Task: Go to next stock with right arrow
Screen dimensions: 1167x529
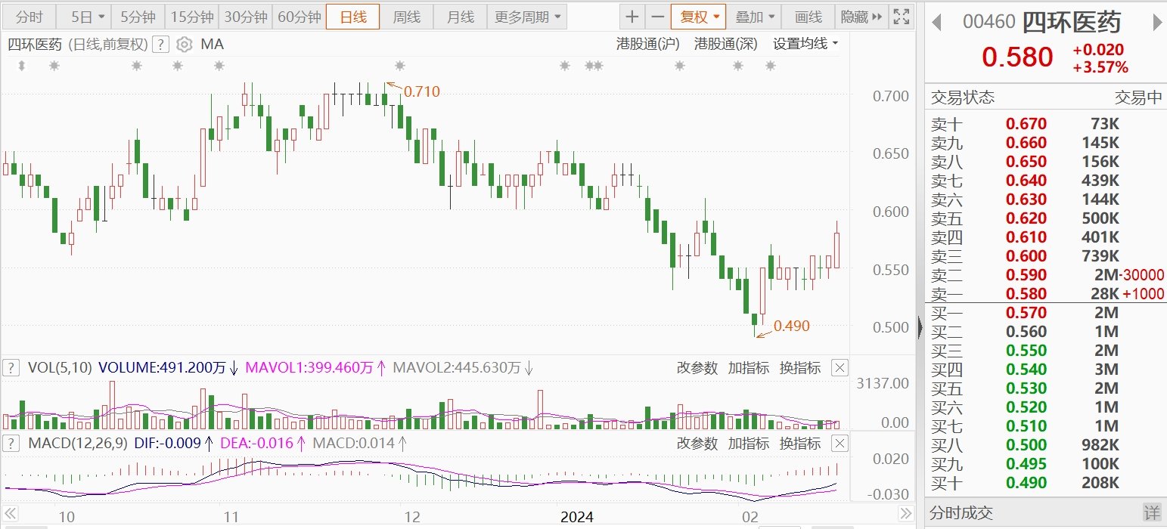Action: tap(1156, 23)
